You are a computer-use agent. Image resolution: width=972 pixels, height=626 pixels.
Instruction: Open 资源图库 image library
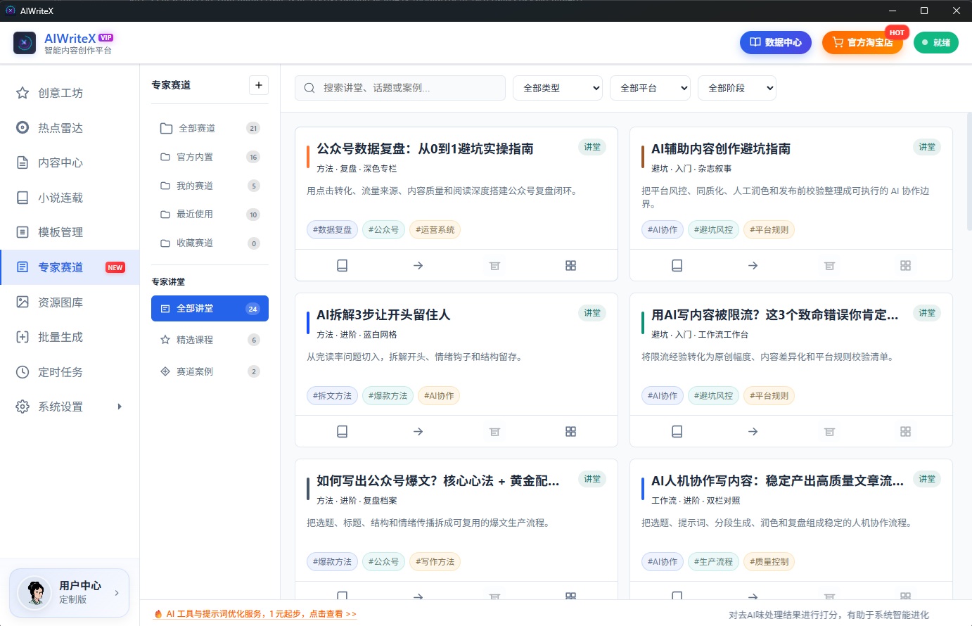(70, 302)
